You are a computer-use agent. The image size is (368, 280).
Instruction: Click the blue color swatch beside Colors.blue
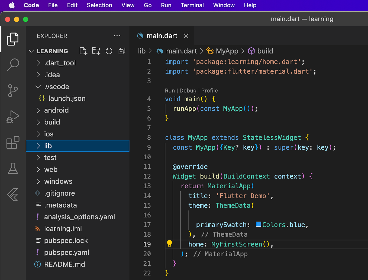(258, 224)
